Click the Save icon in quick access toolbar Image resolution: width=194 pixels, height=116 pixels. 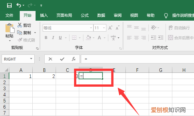pyautogui.click(x=9, y=5)
